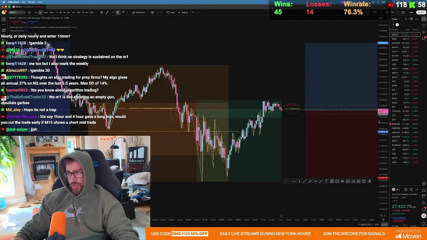Open notifications bell icon in right sidebar
This screenshot has height=240, width=427.
click(x=424, y=209)
